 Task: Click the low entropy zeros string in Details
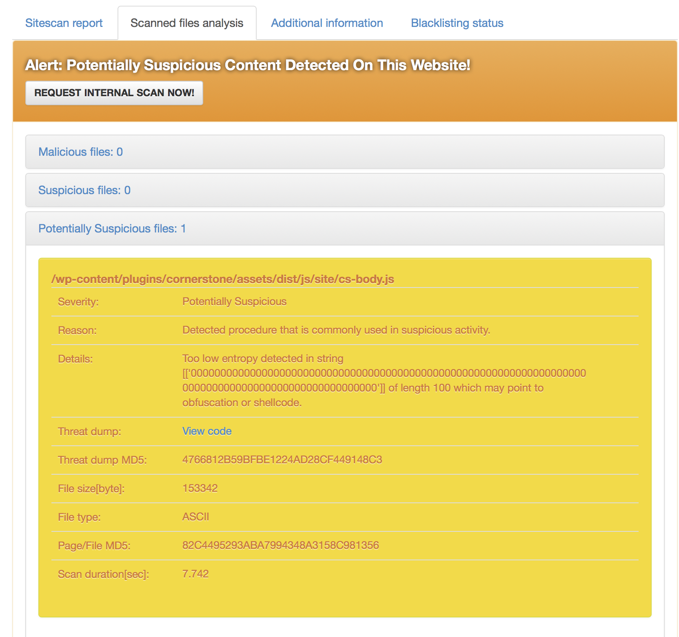point(384,374)
